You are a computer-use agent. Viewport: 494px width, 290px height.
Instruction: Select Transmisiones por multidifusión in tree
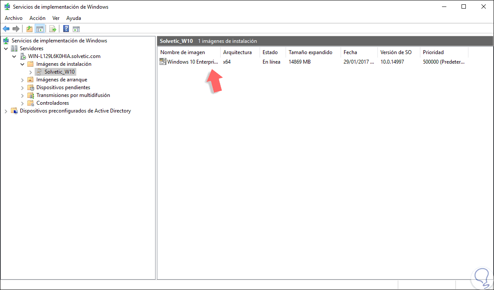pyautogui.click(x=73, y=95)
